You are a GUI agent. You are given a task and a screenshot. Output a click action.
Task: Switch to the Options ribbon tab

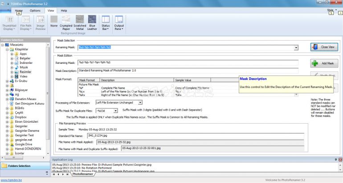pyautogui.click(x=35, y=11)
